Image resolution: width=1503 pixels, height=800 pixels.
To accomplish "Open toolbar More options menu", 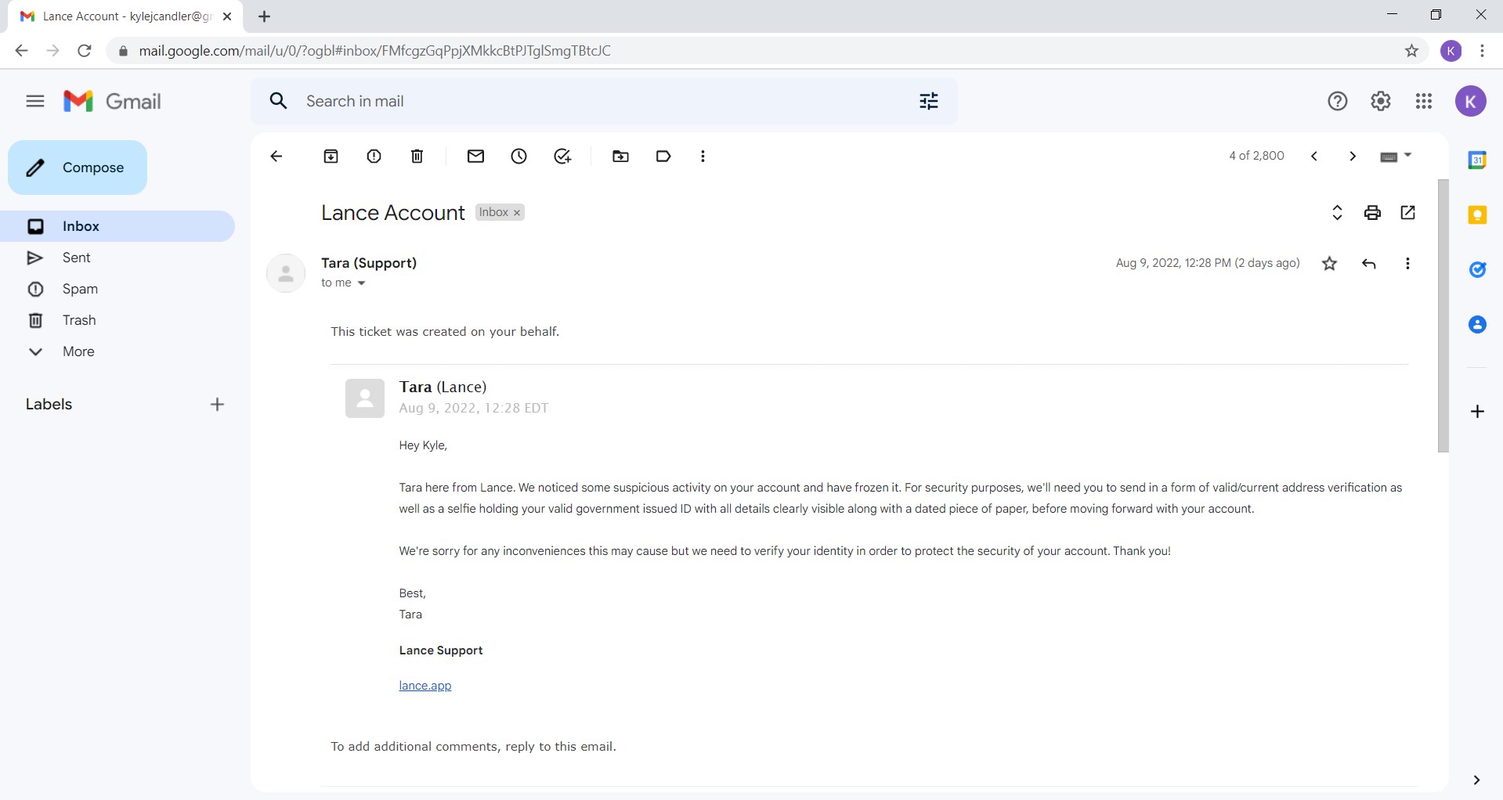I will pos(703,156).
